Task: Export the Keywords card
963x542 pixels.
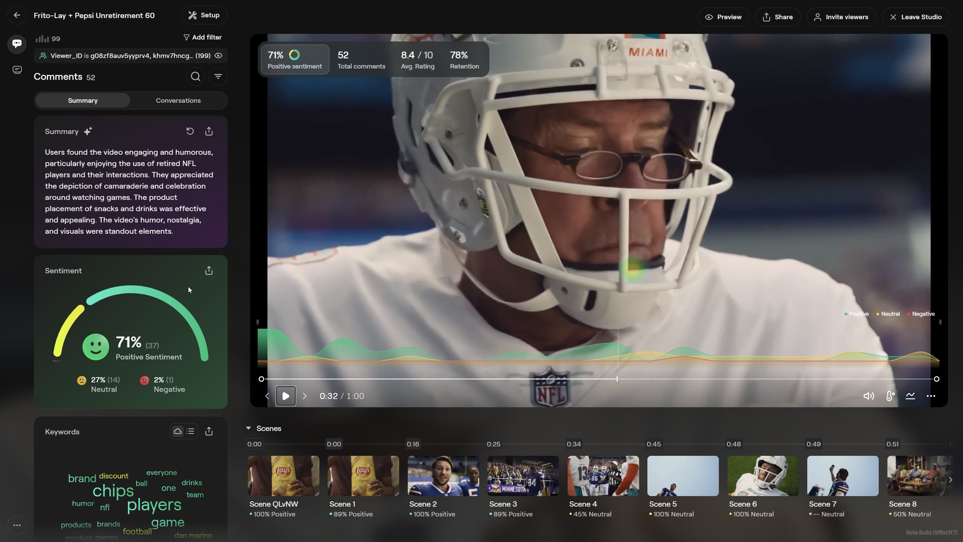Action: (209, 431)
